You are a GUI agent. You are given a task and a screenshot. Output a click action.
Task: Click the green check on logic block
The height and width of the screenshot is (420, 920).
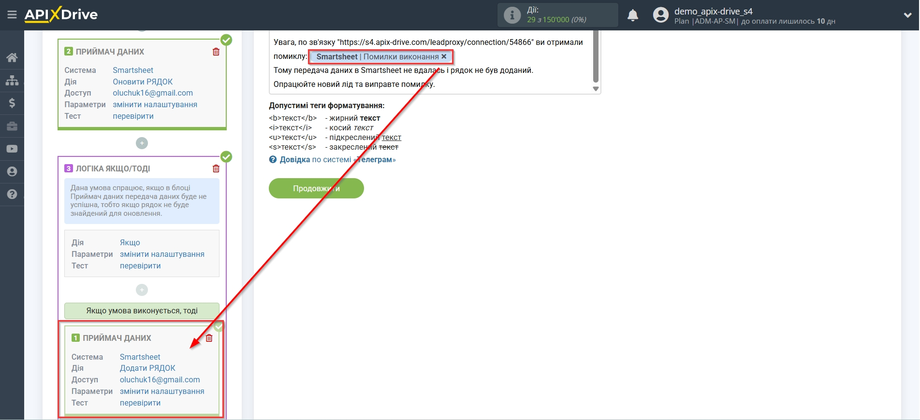[x=226, y=157]
